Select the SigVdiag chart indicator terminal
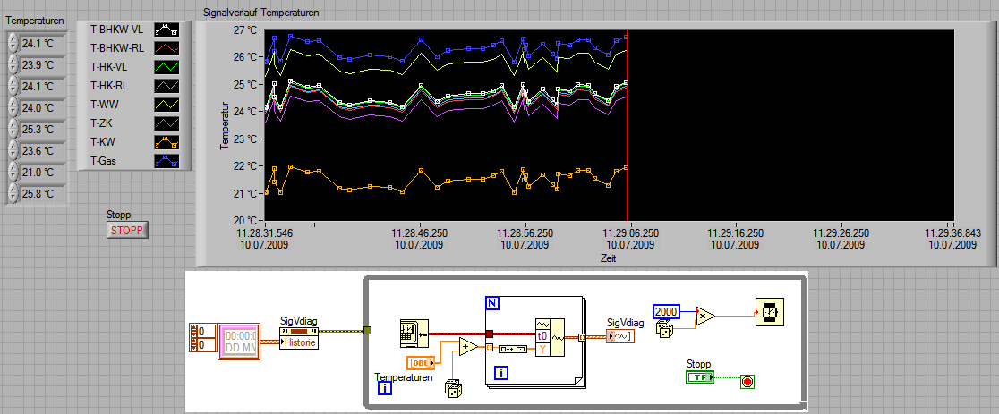The image size is (999, 414). [619, 337]
